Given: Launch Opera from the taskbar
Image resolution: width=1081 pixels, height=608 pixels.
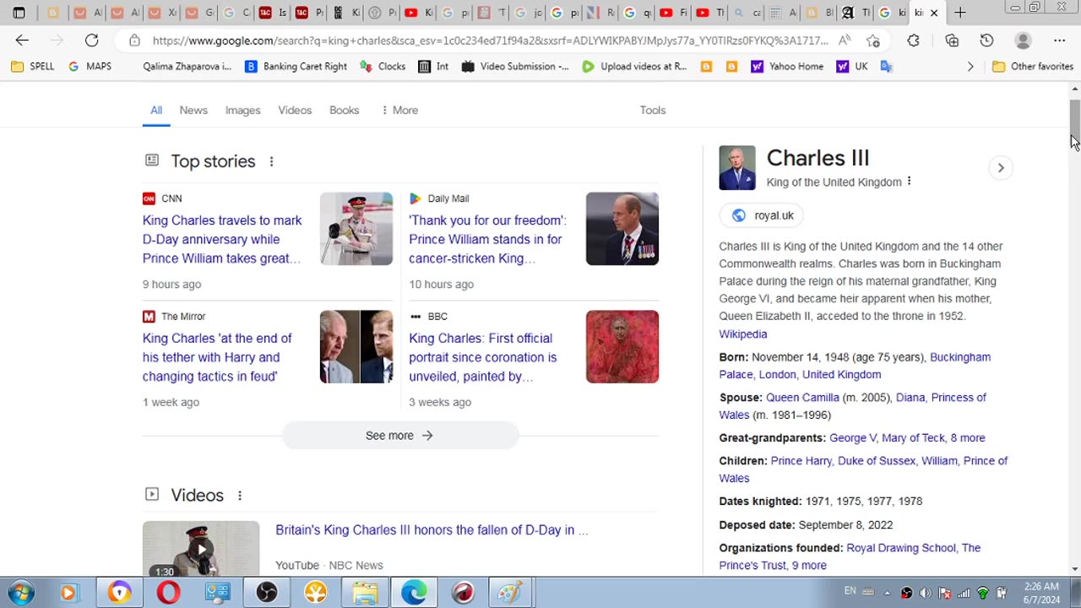Looking at the screenshot, I should pos(168,593).
